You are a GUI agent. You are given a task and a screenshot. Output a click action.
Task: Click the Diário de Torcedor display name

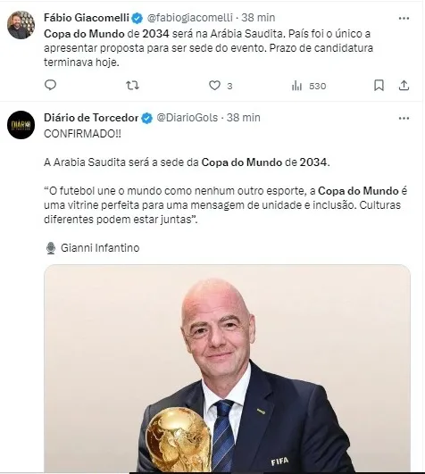91,118
